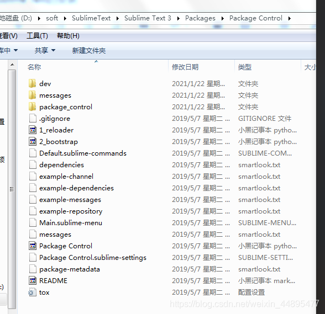Click the GITIGNORE 文件 type cell
Viewport: 325px width, 314px height.
(x=265, y=119)
